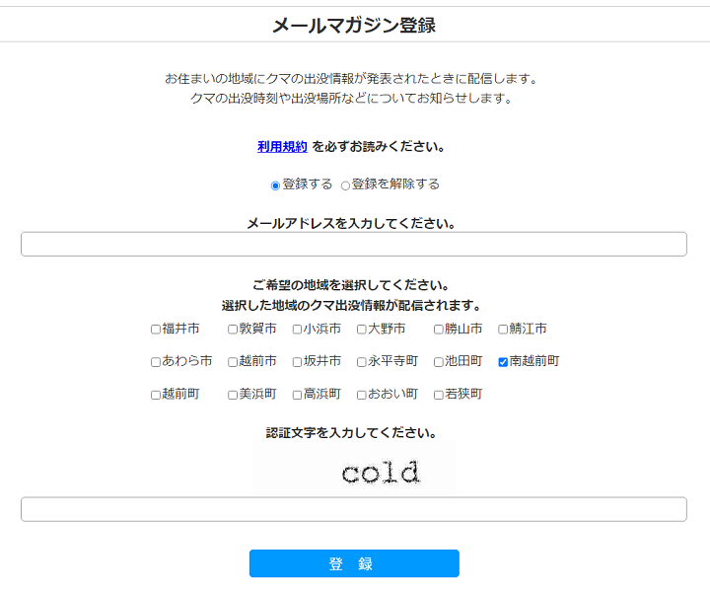
Task: Select the 勝山市 checkbox
Action: [439, 330]
